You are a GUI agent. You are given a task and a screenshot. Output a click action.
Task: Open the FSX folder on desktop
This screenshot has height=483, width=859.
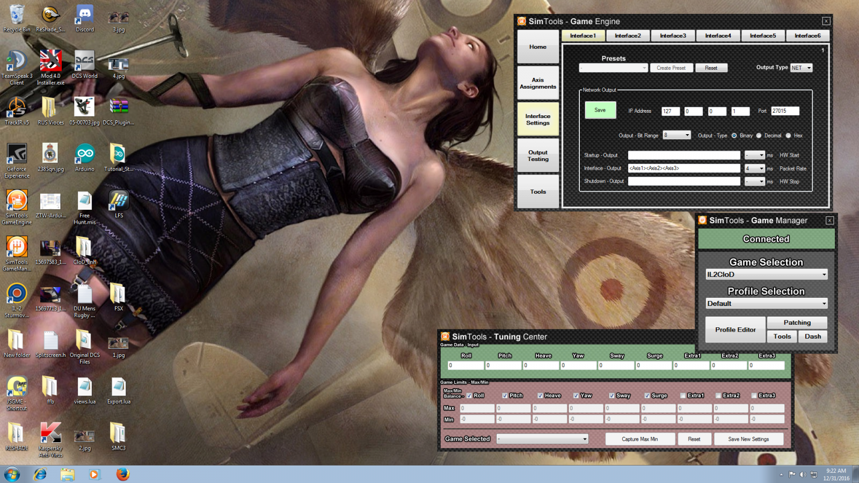119,297
